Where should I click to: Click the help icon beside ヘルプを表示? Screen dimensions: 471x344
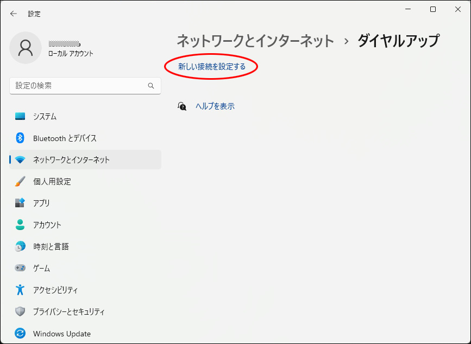183,106
